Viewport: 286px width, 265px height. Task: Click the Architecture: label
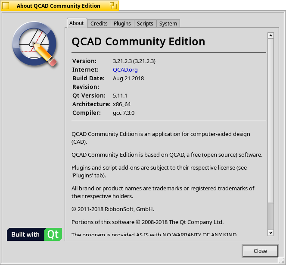pyautogui.click(x=92, y=104)
